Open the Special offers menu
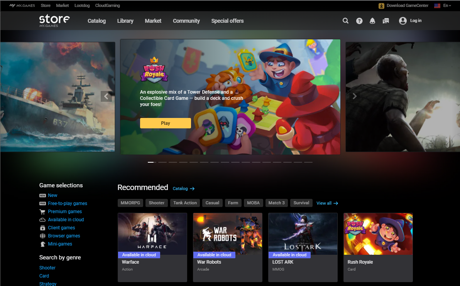This screenshot has width=460, height=286. tap(227, 21)
